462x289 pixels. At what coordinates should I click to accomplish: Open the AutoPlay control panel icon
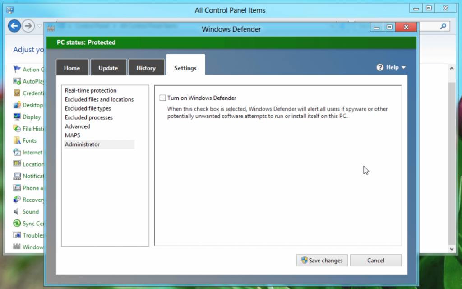[17, 81]
